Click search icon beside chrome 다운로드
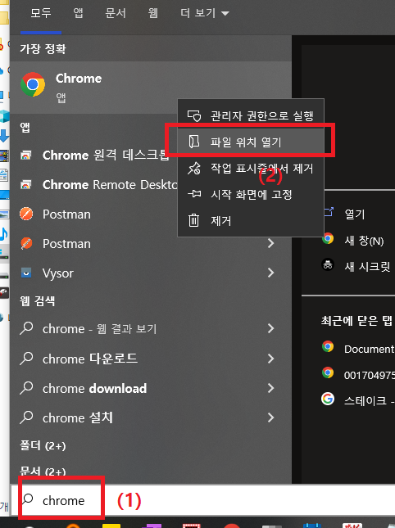395x528 pixels. (26, 359)
